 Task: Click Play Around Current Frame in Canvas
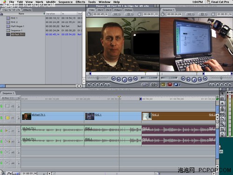[x=200, y=79]
